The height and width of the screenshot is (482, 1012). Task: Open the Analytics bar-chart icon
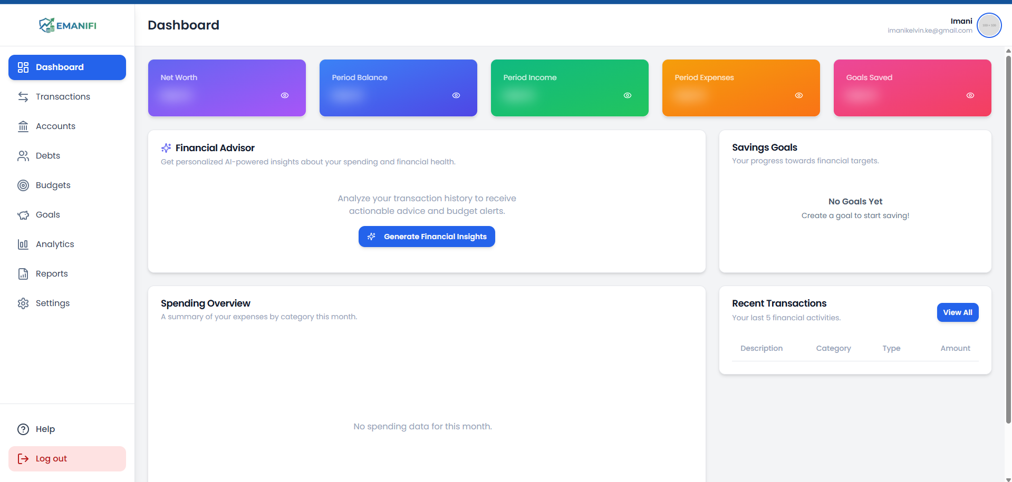[23, 244]
